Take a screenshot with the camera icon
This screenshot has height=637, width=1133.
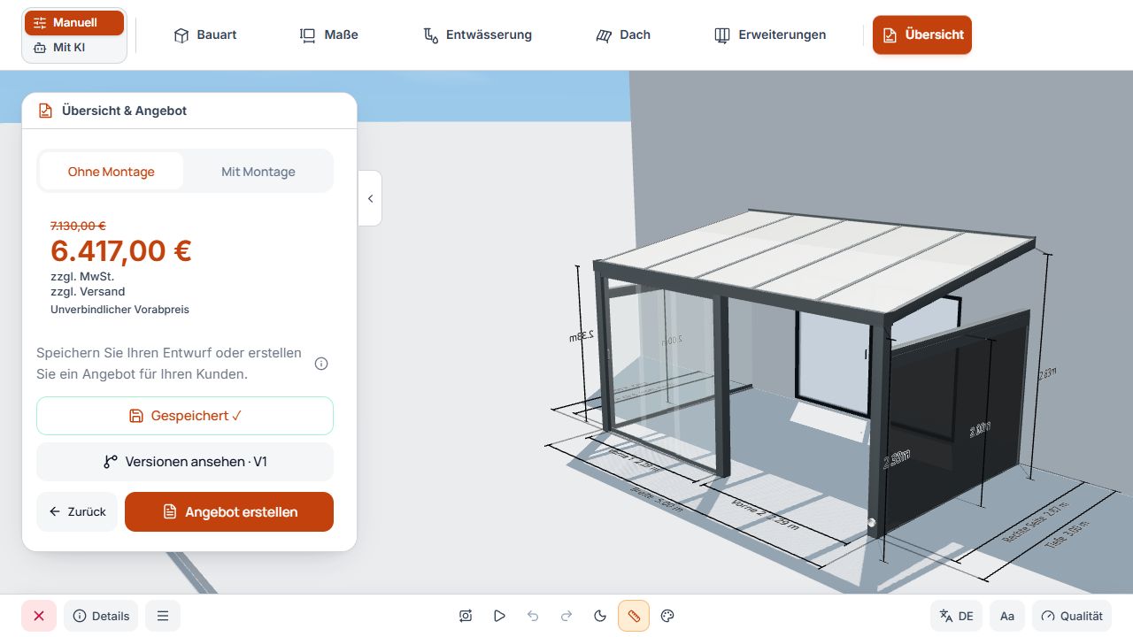click(x=466, y=616)
